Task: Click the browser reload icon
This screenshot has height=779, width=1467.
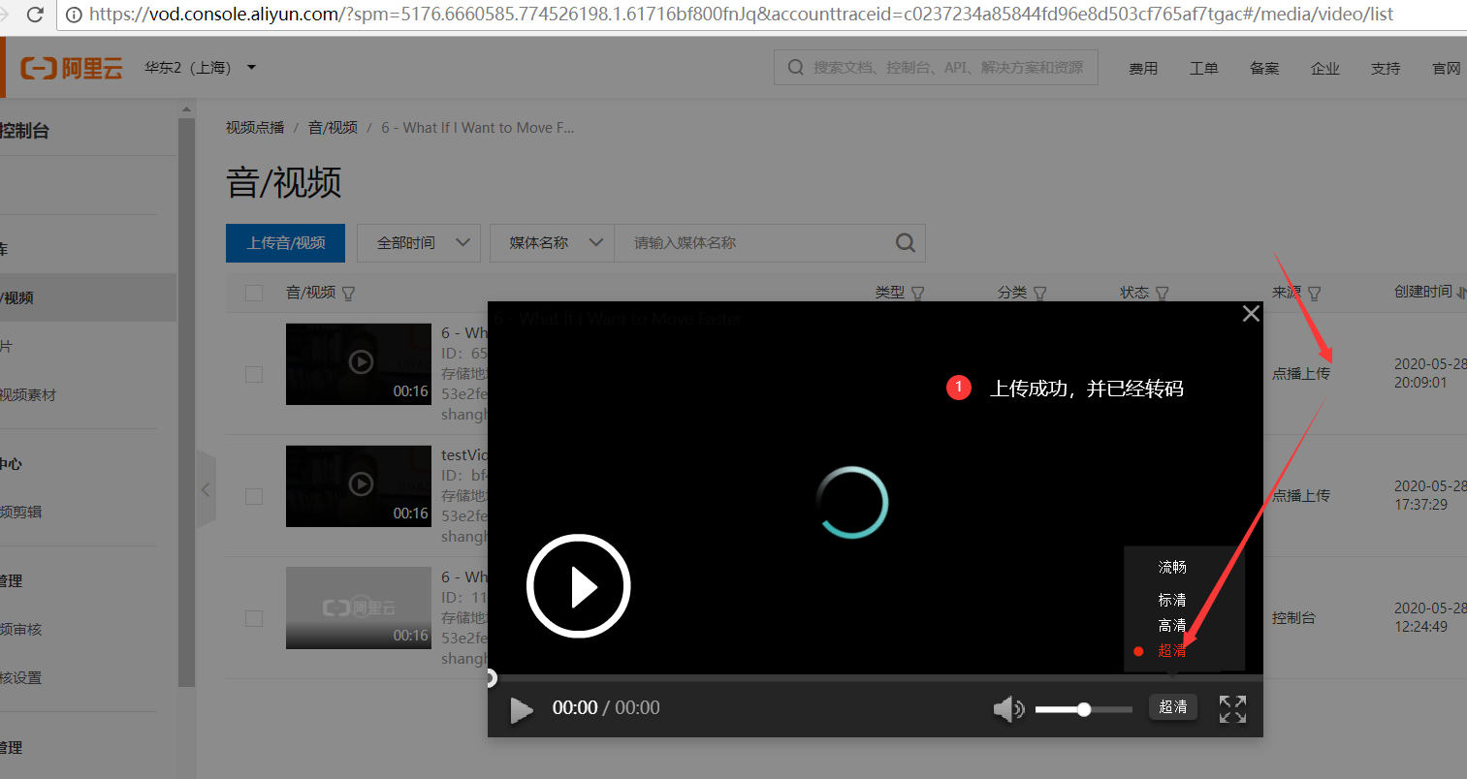Action: [36, 15]
